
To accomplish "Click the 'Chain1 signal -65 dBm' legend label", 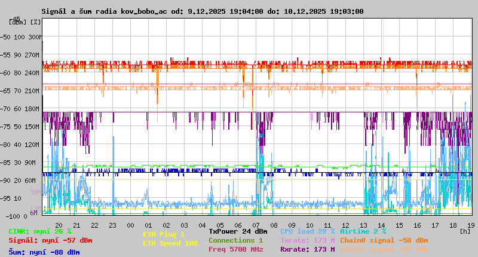I will [384, 249].
